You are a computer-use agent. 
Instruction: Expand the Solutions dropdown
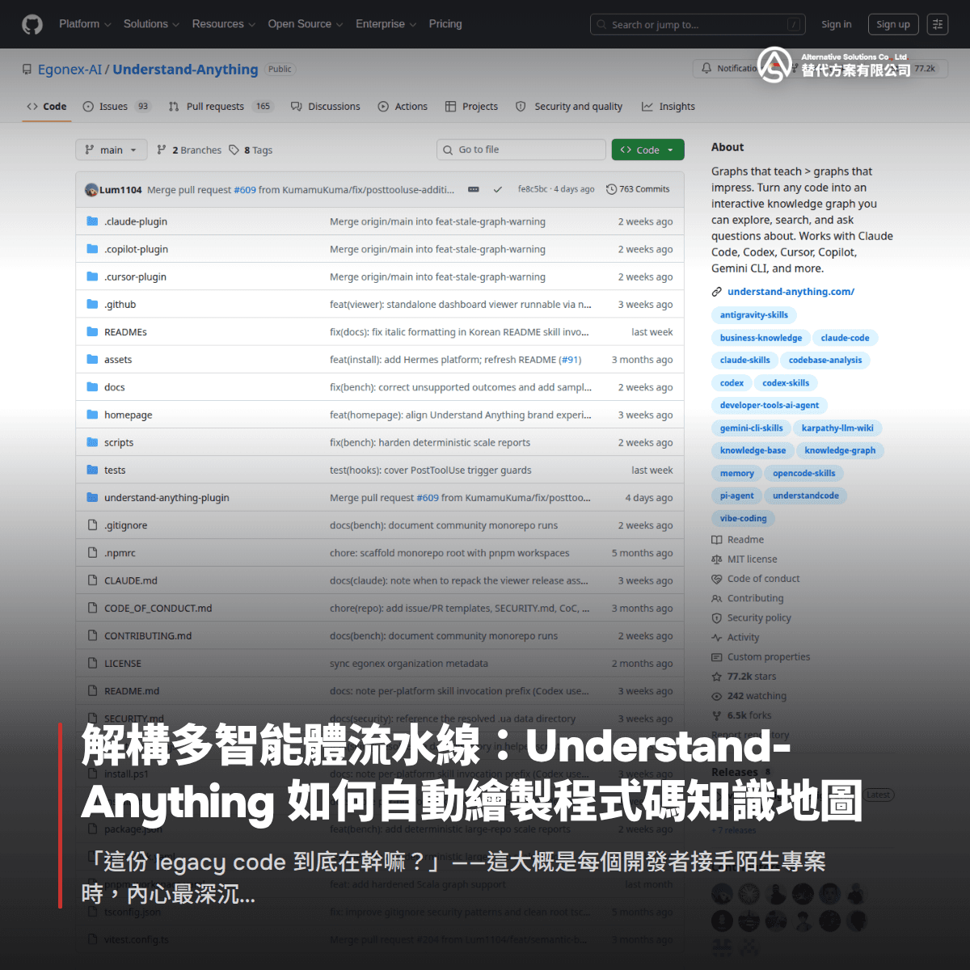pyautogui.click(x=151, y=24)
